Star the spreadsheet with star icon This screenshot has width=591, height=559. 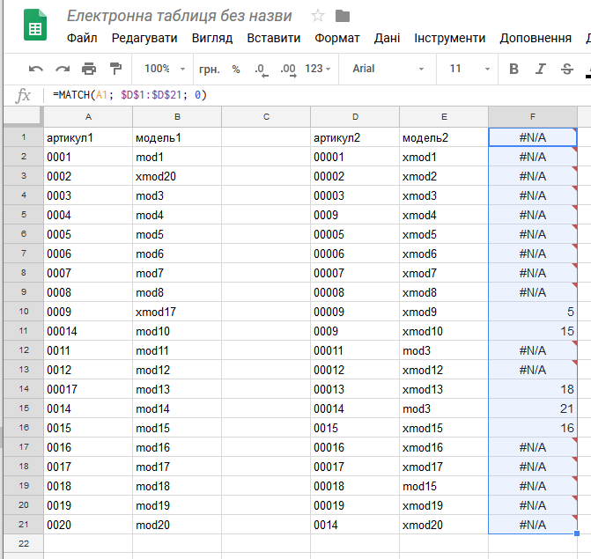[x=318, y=16]
